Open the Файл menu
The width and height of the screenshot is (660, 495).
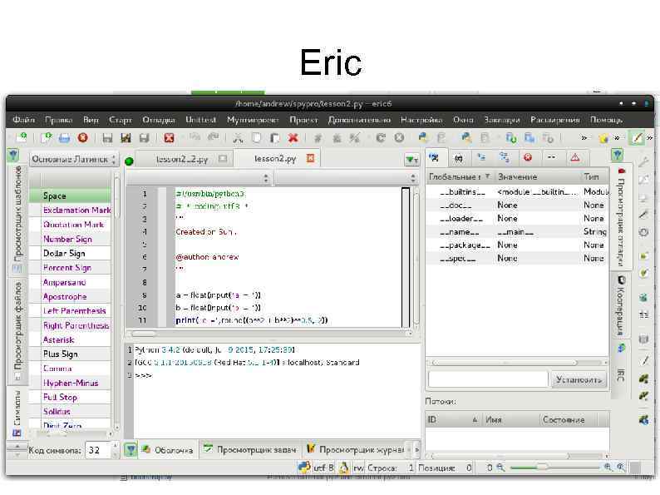pyautogui.click(x=23, y=120)
